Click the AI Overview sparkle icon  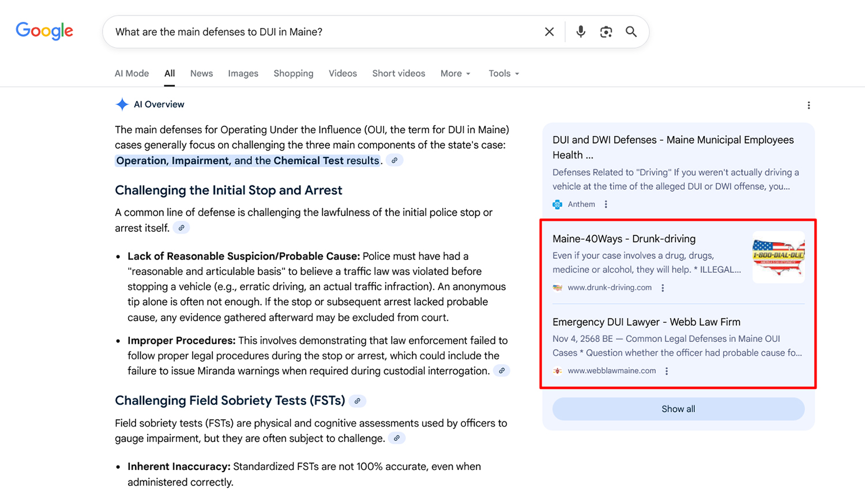point(122,104)
